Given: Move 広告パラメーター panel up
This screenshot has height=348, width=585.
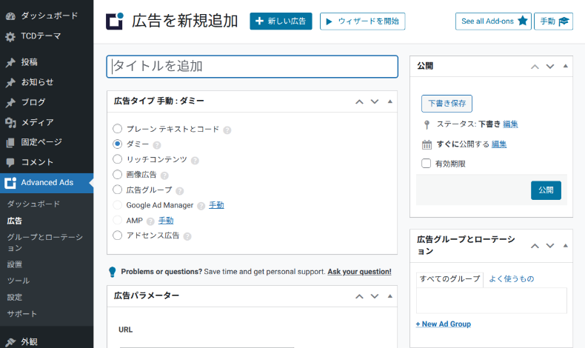Looking at the screenshot, I should (359, 296).
